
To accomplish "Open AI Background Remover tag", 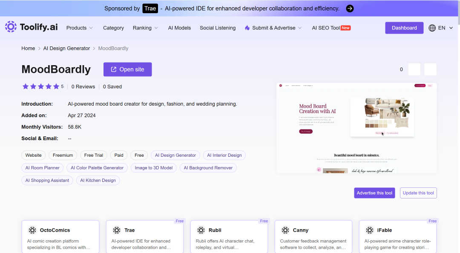I will point(208,168).
